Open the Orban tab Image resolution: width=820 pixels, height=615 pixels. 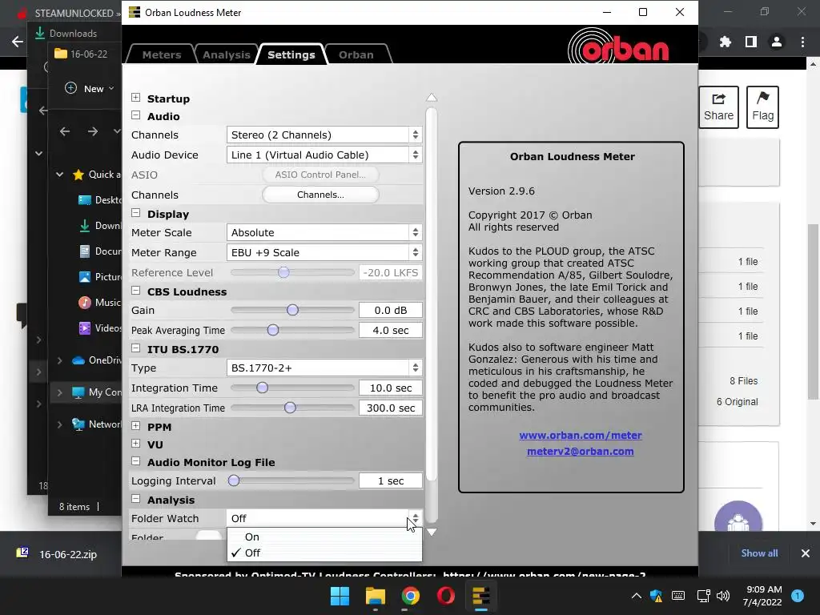tap(356, 54)
